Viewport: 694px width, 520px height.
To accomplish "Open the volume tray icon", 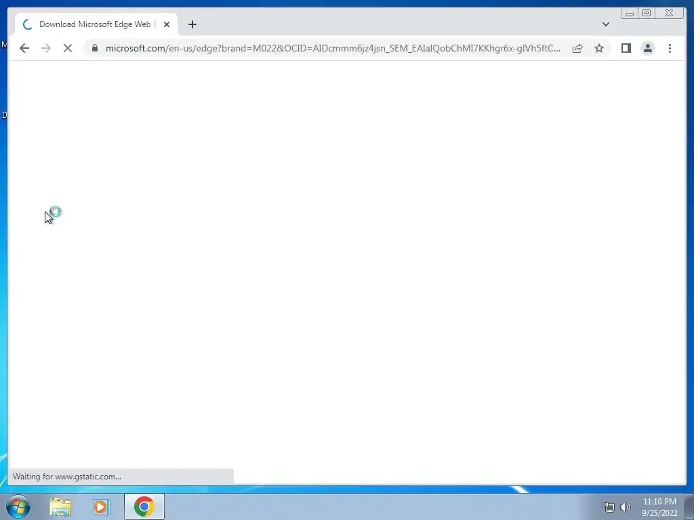I will (626, 507).
